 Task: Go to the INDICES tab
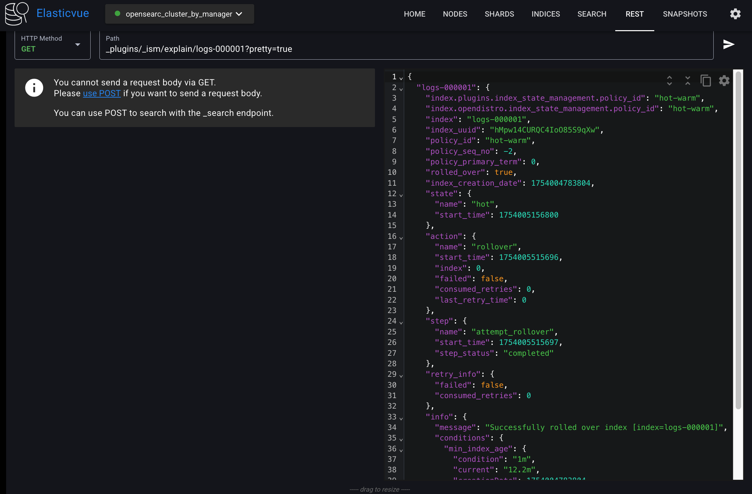pos(545,14)
